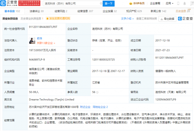194x131 pixels.
Task: Open the 企业套餐 link
Action: (x=155, y=3)
